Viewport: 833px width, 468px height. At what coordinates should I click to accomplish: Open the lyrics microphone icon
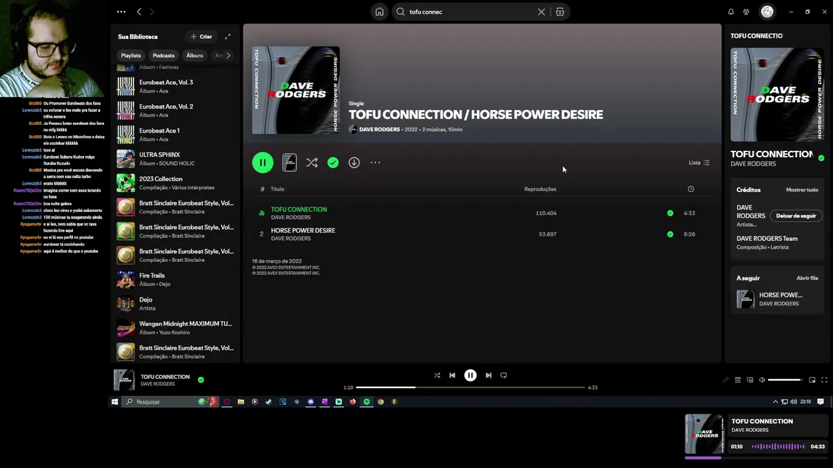click(x=726, y=380)
